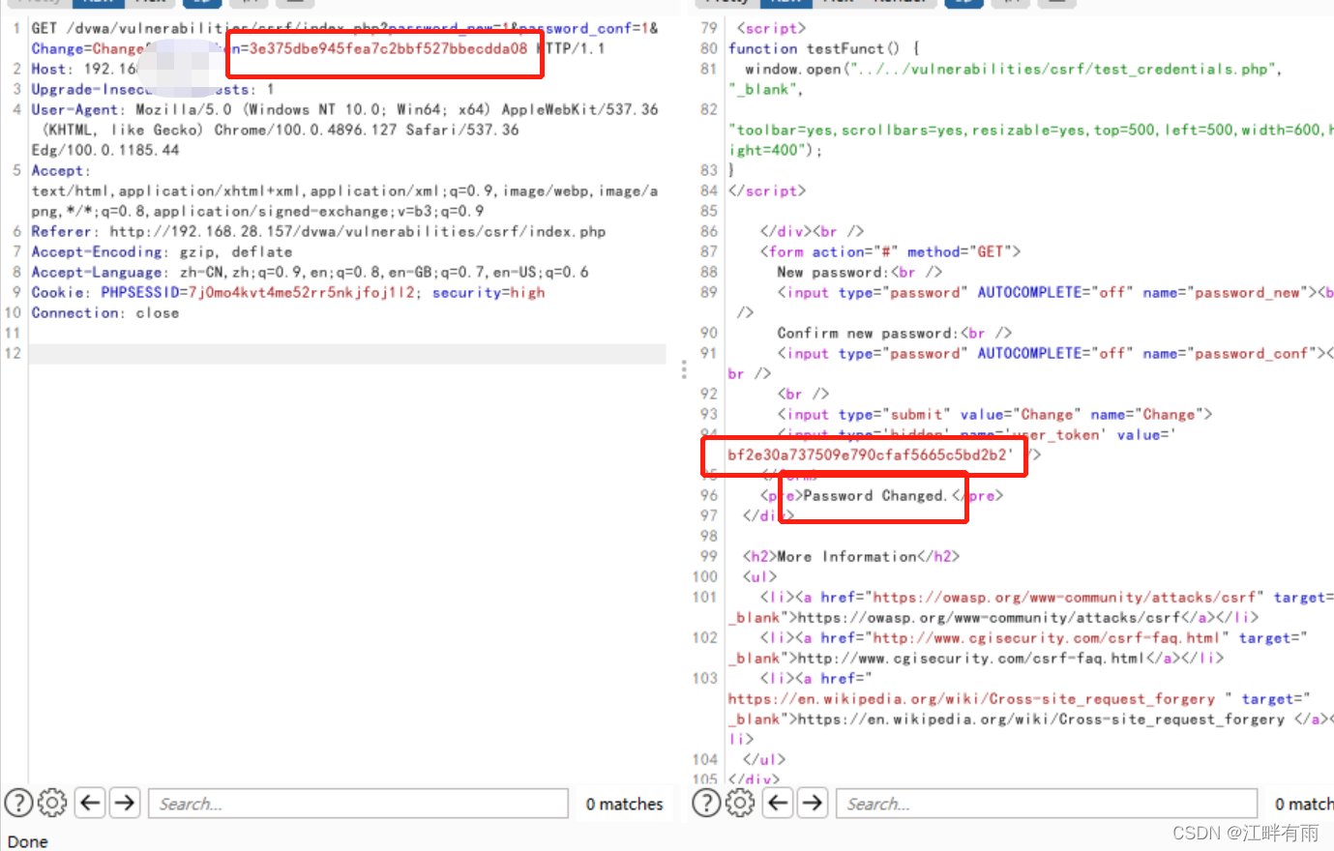Focus the response panel search field
Viewport: 1334px width, 851px height.
pos(1047,804)
